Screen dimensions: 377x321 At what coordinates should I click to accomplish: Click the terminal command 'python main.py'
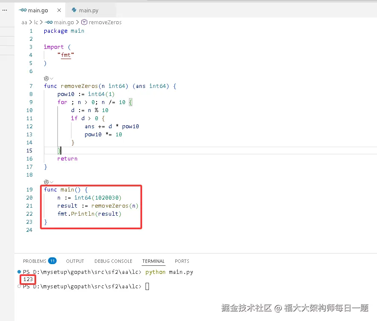tap(169, 272)
